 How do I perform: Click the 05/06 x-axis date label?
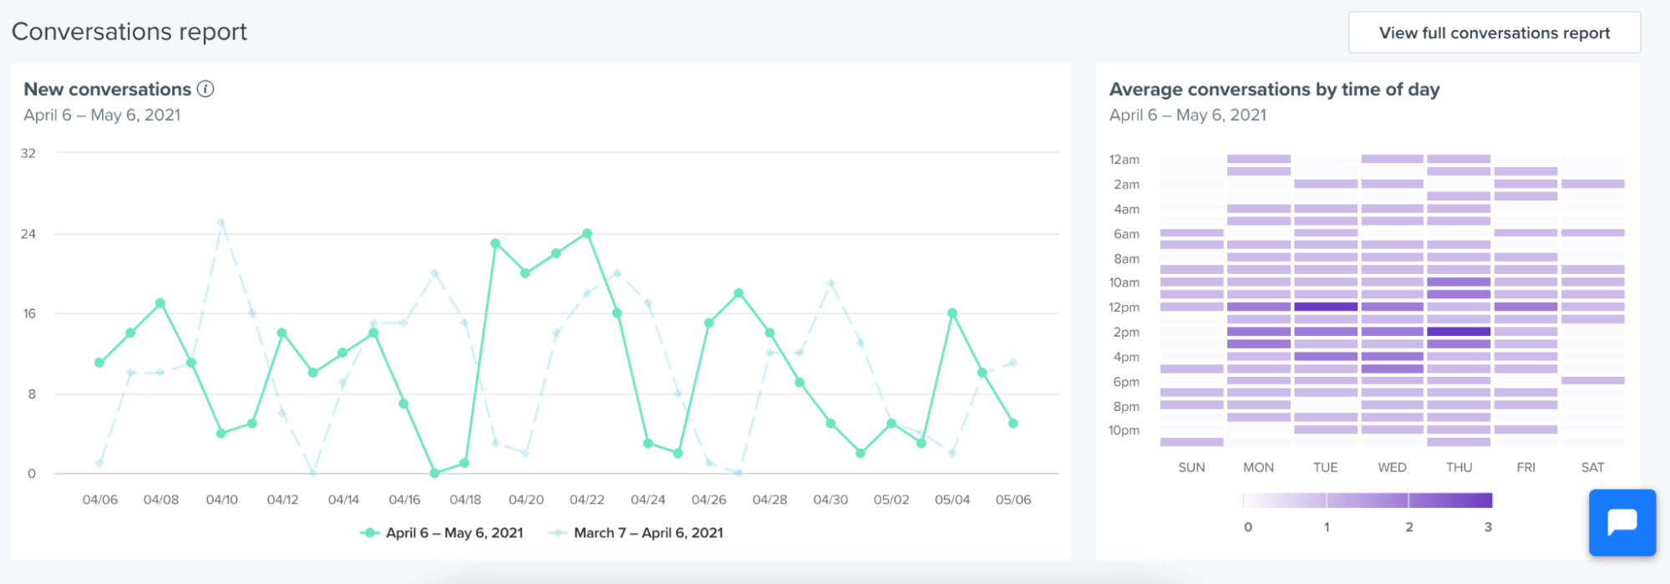pyautogui.click(x=1013, y=500)
